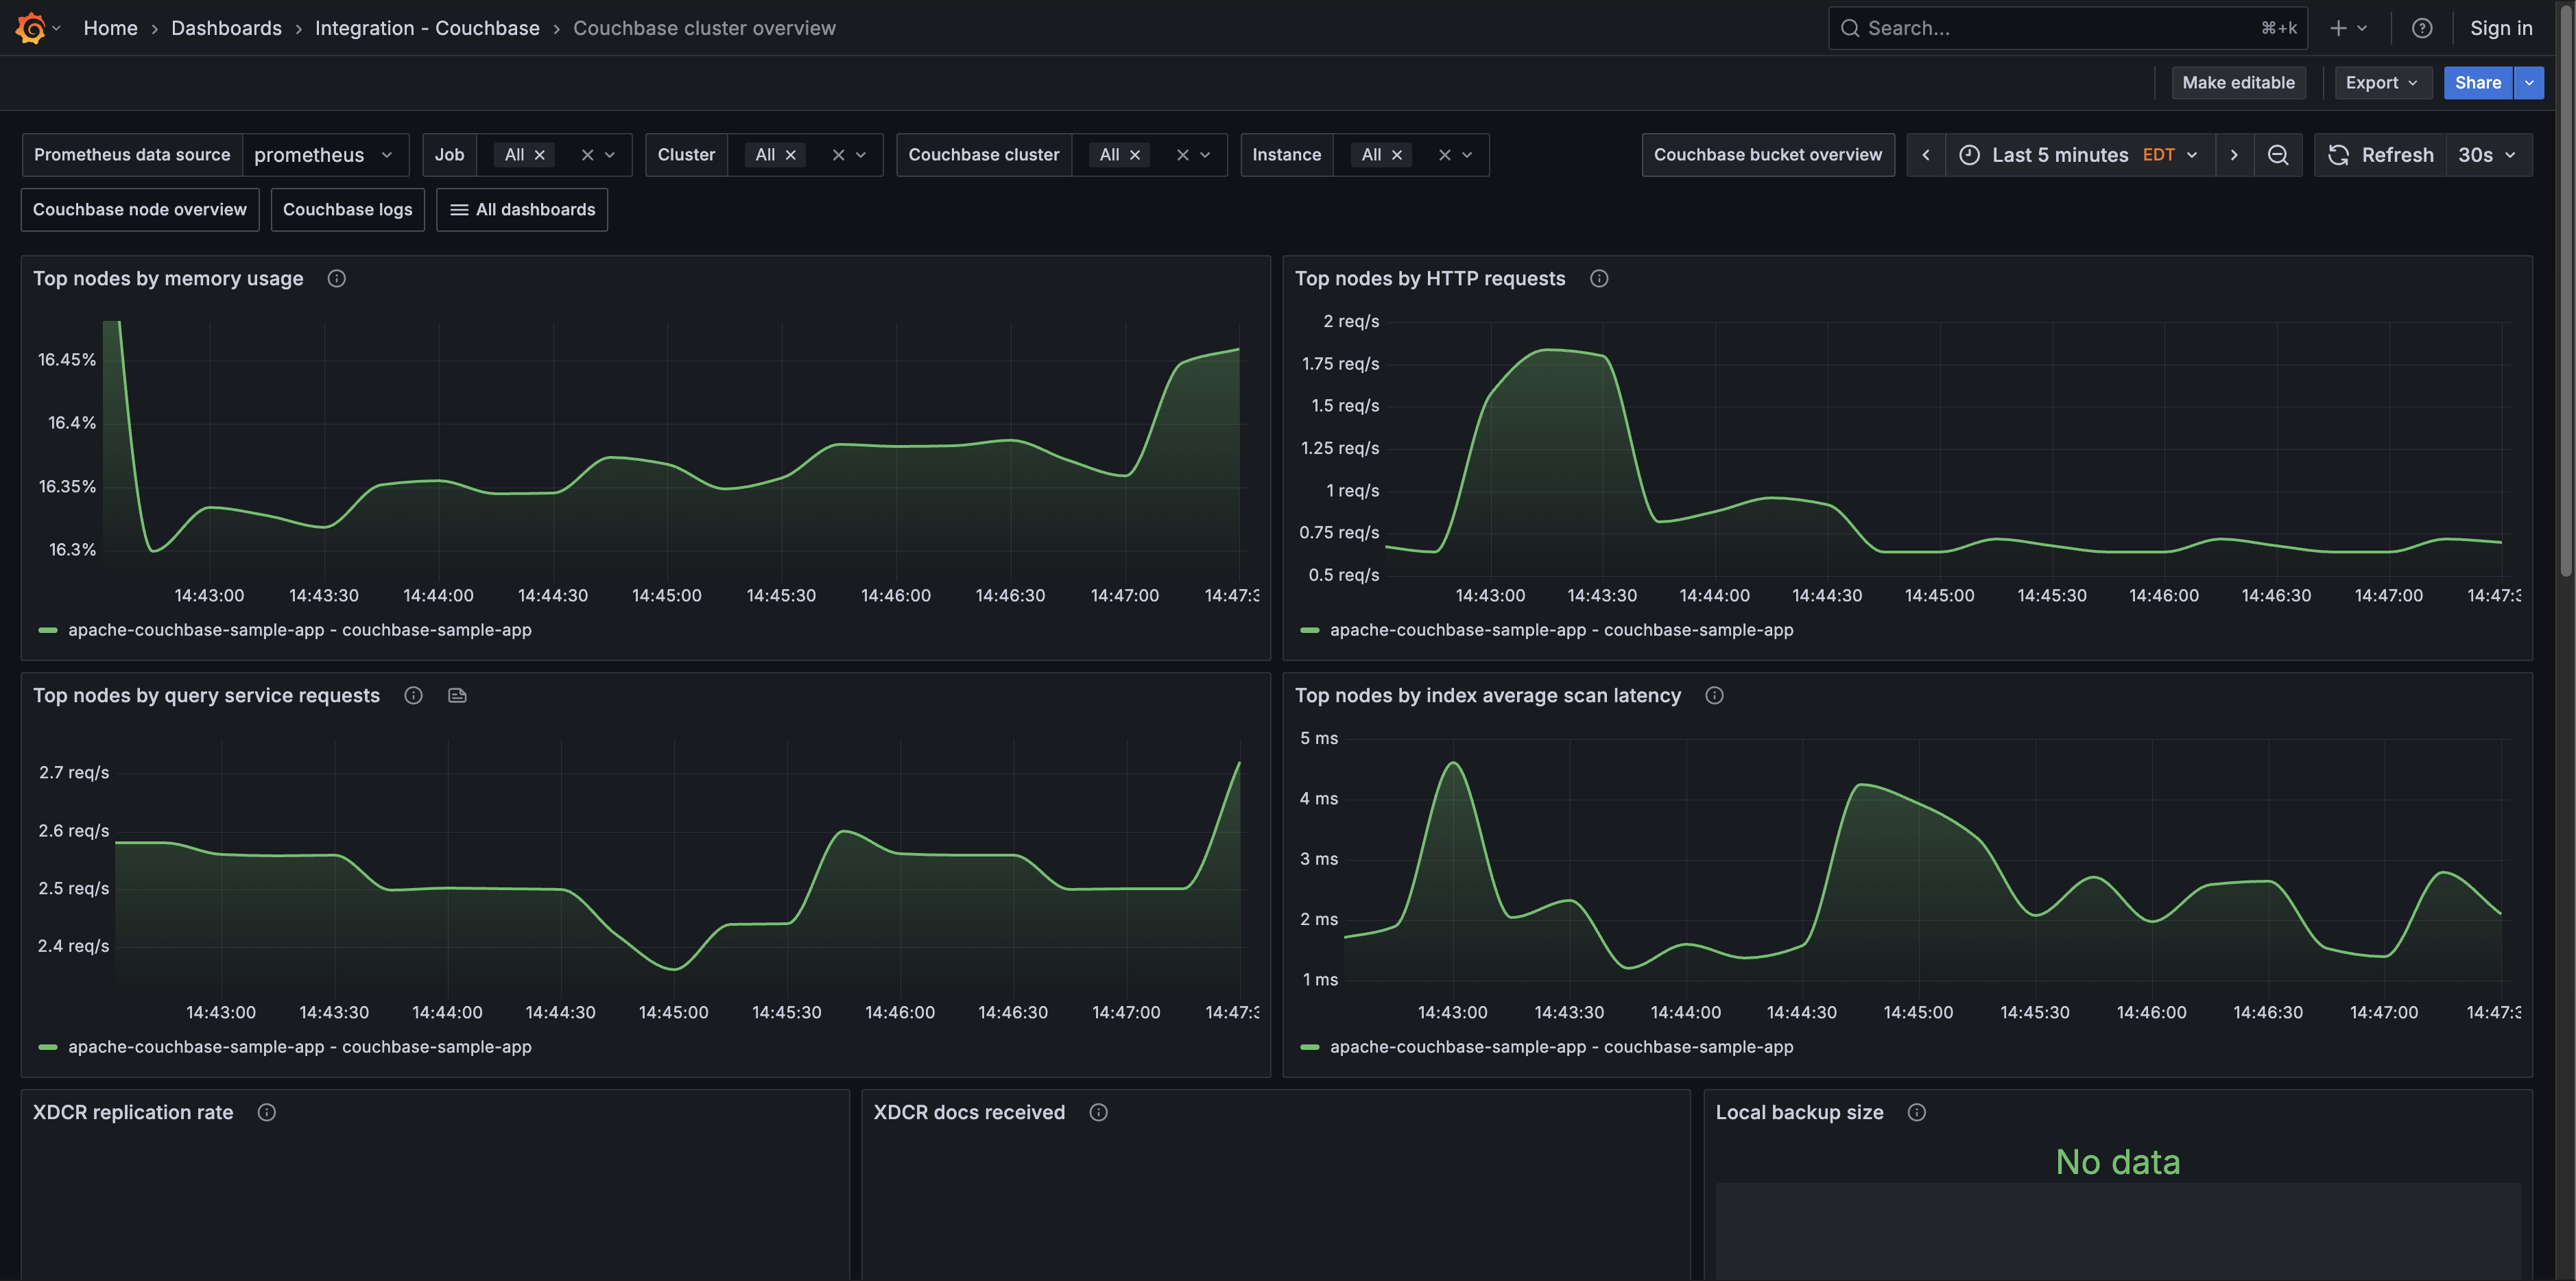The image size is (2576, 1281).
Task: Expand the plus menu chevron
Action: point(2361,28)
